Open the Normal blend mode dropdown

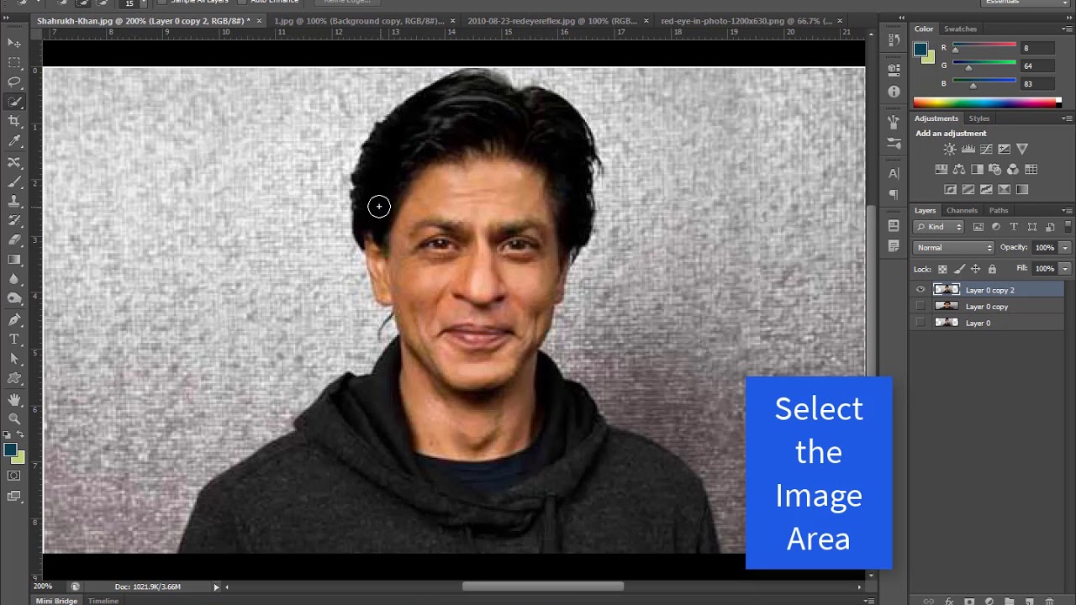(x=954, y=247)
